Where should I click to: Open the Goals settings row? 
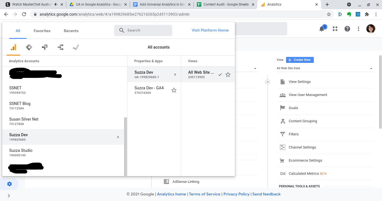326,108
